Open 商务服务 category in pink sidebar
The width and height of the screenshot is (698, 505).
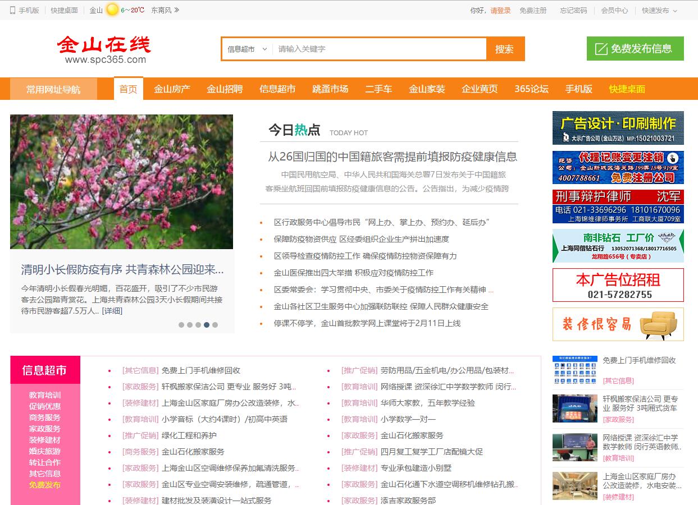(45, 417)
